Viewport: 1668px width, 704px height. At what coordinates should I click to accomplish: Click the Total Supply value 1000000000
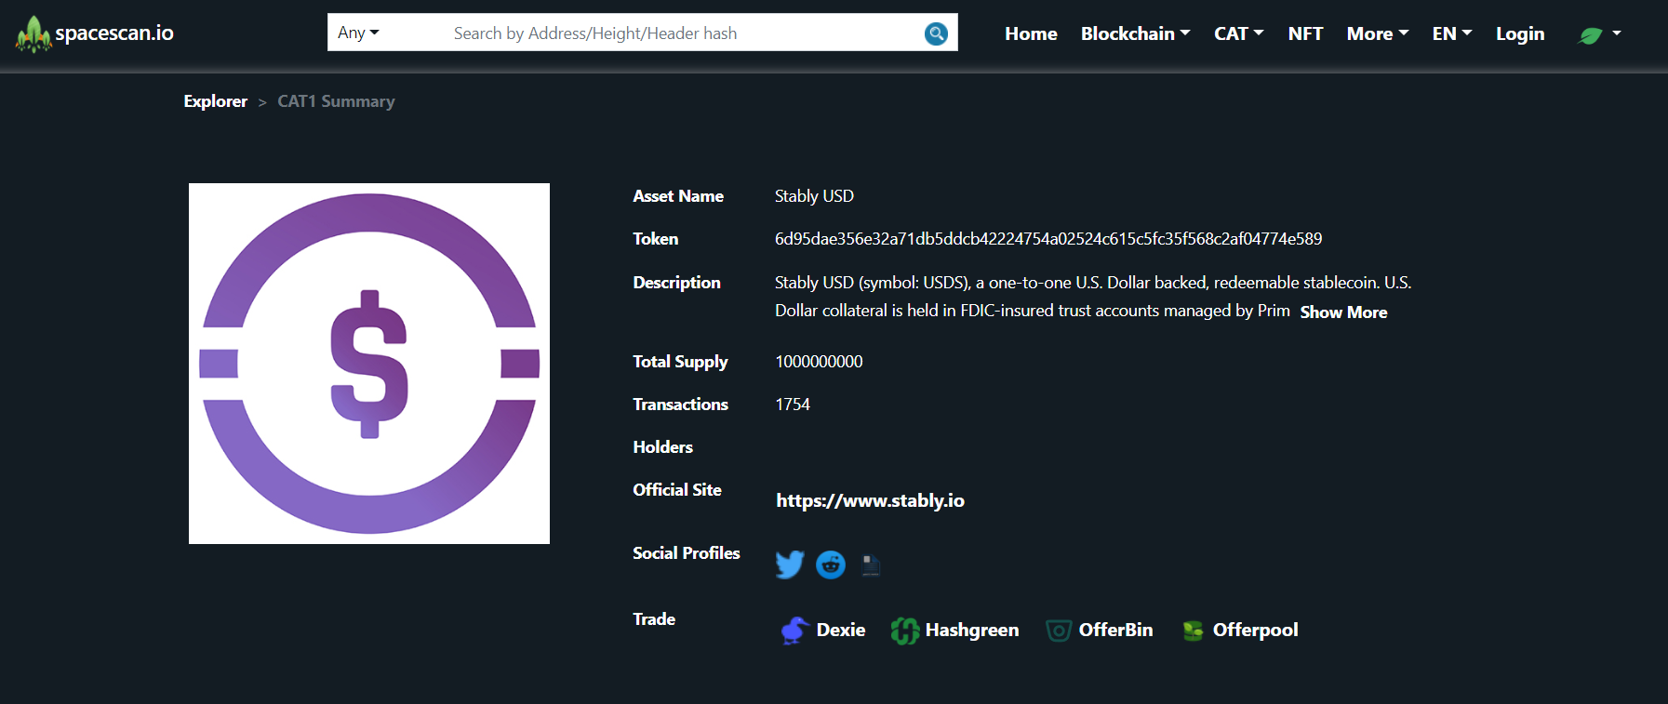coord(819,362)
